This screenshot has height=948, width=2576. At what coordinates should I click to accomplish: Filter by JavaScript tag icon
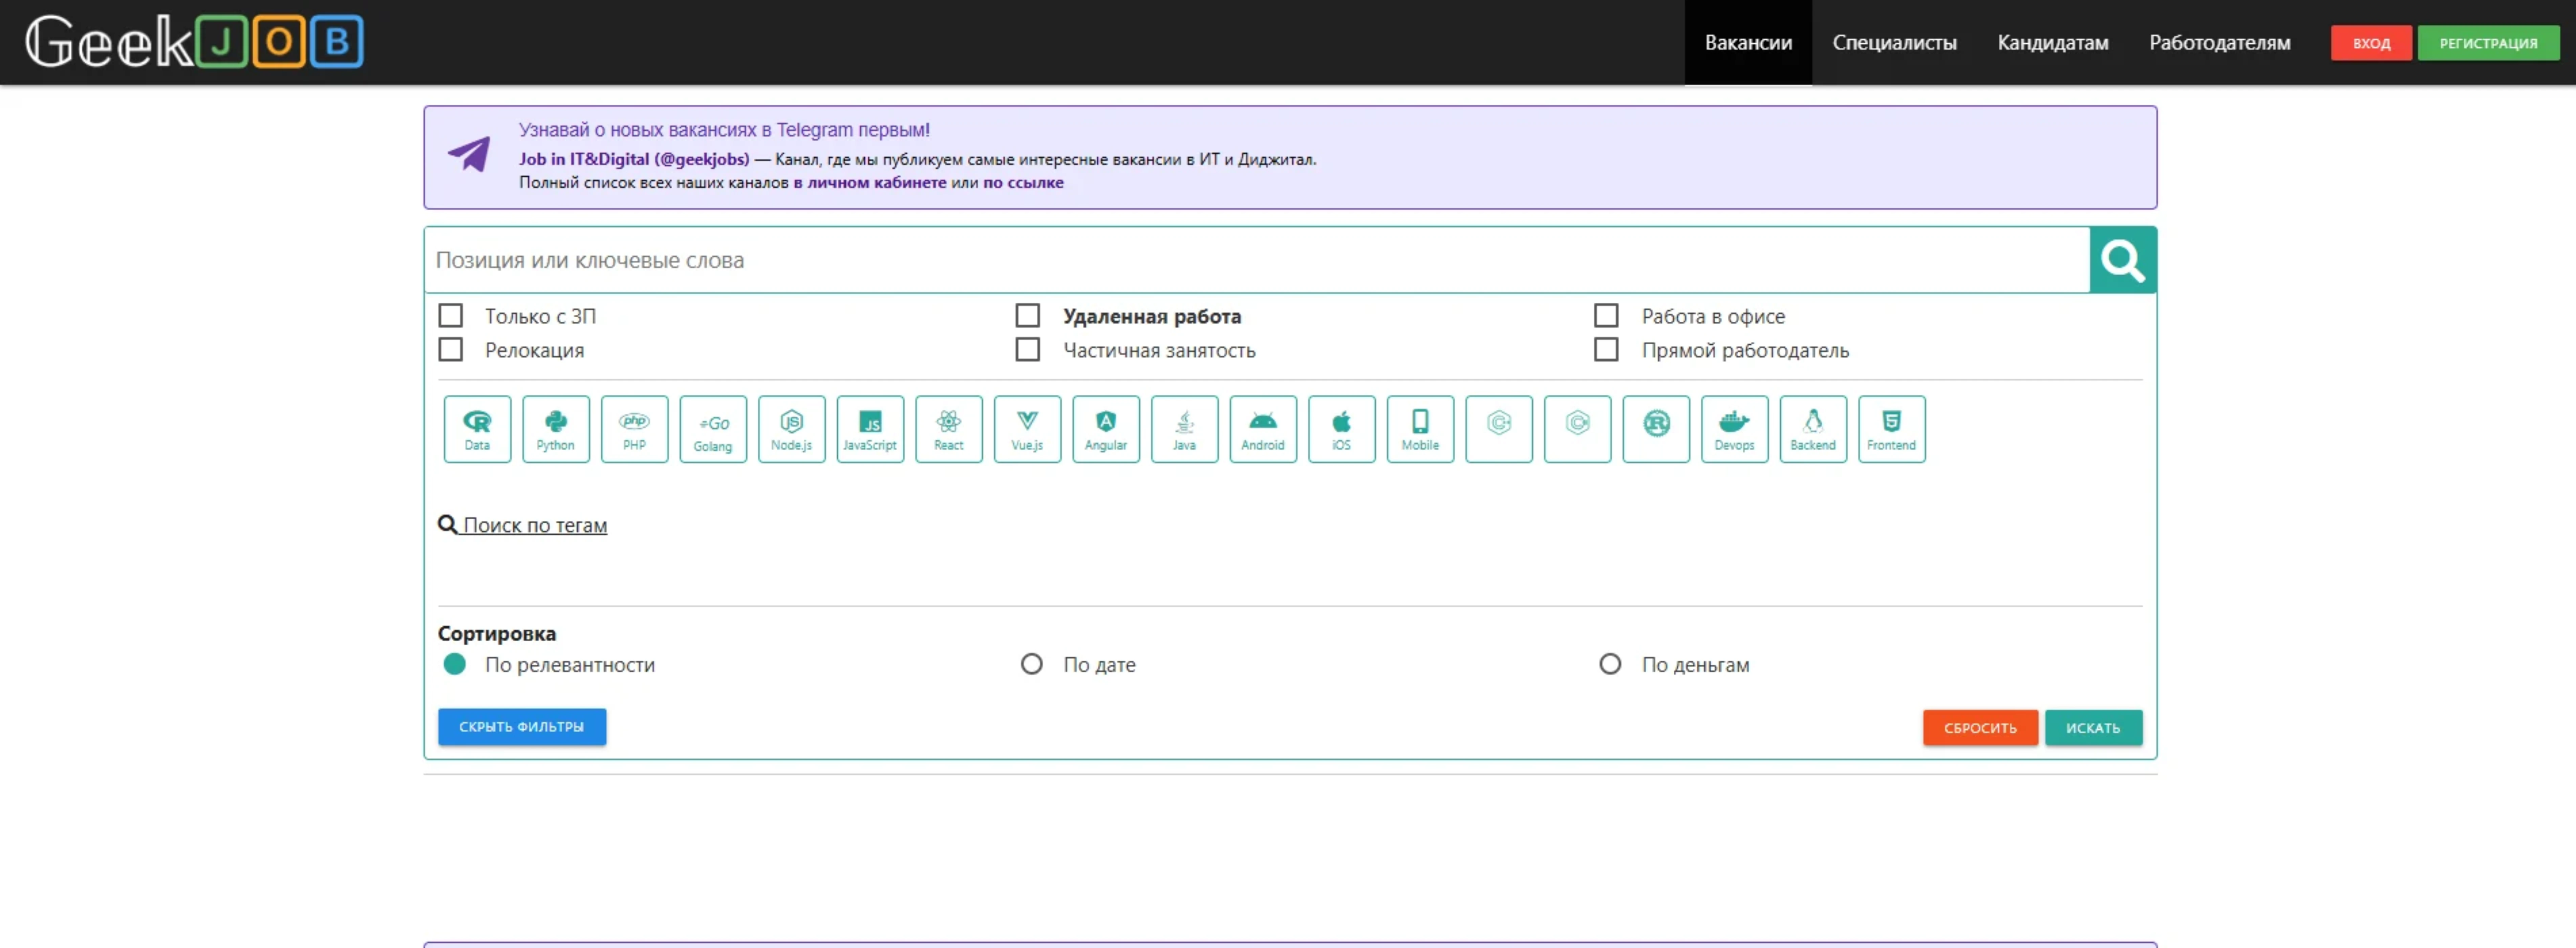870,429
